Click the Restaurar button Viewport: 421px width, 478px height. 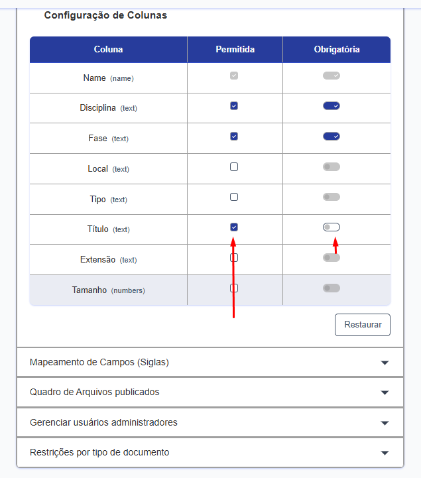[363, 325]
